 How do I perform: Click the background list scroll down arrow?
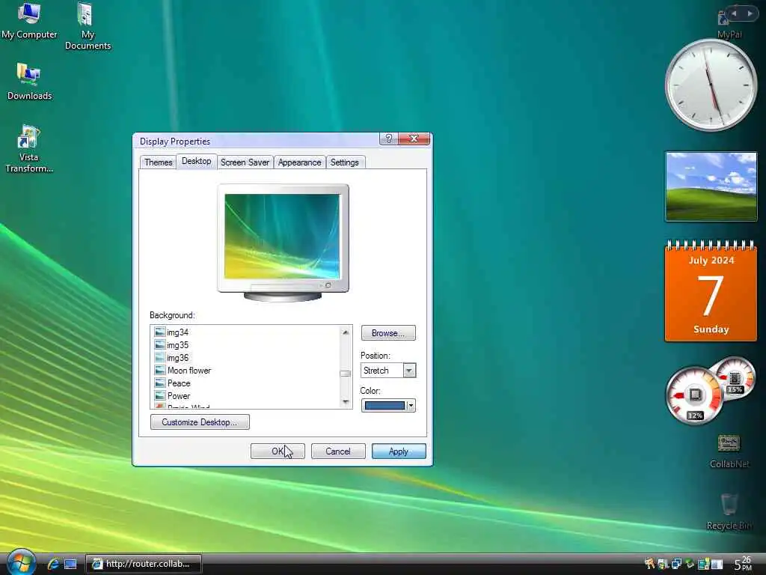tap(346, 402)
